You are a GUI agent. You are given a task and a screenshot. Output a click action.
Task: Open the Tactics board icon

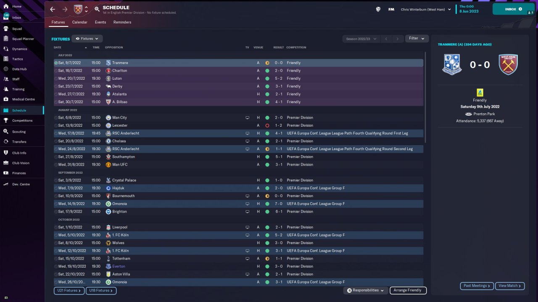pyautogui.click(x=6, y=59)
